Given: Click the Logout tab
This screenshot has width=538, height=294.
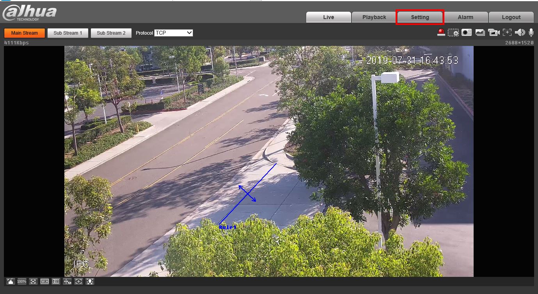Looking at the screenshot, I should [511, 17].
